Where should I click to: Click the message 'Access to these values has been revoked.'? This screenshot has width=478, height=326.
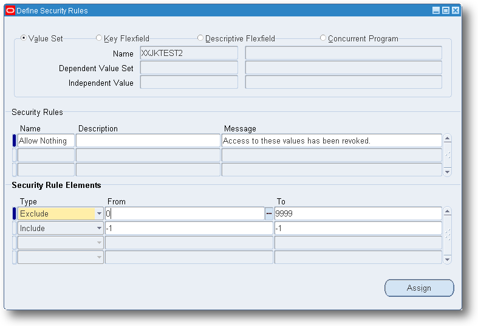(x=332, y=140)
